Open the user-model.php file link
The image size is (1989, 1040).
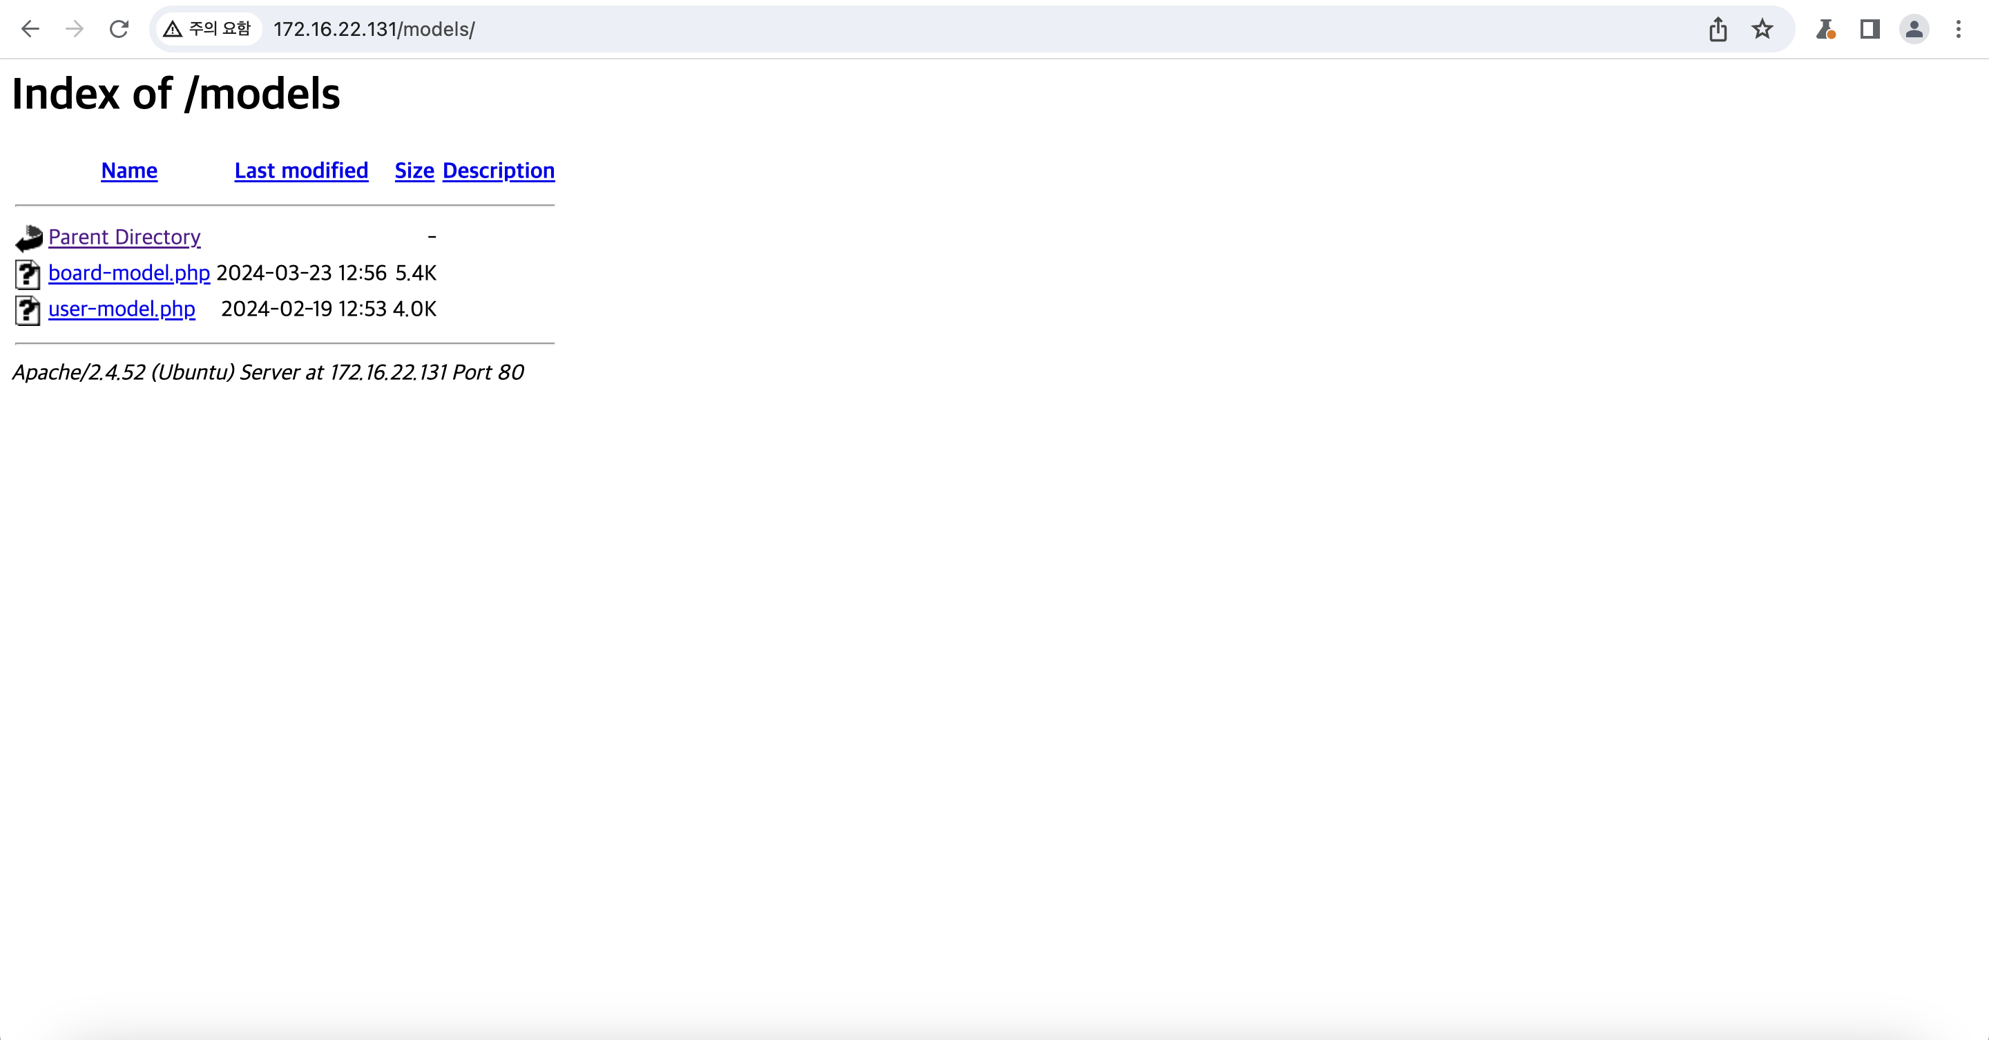pos(122,309)
